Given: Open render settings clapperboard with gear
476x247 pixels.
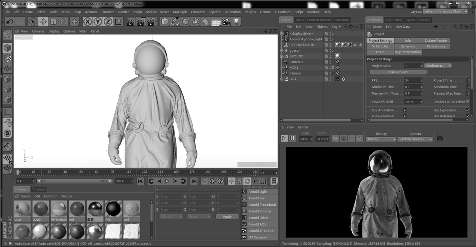Looking at the screenshot, I should pos(151,22).
